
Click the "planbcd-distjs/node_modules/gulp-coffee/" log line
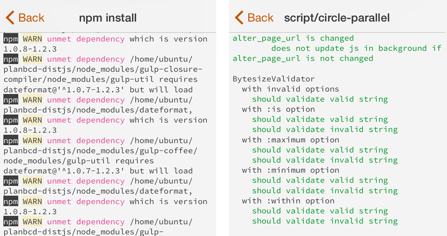click(100, 151)
